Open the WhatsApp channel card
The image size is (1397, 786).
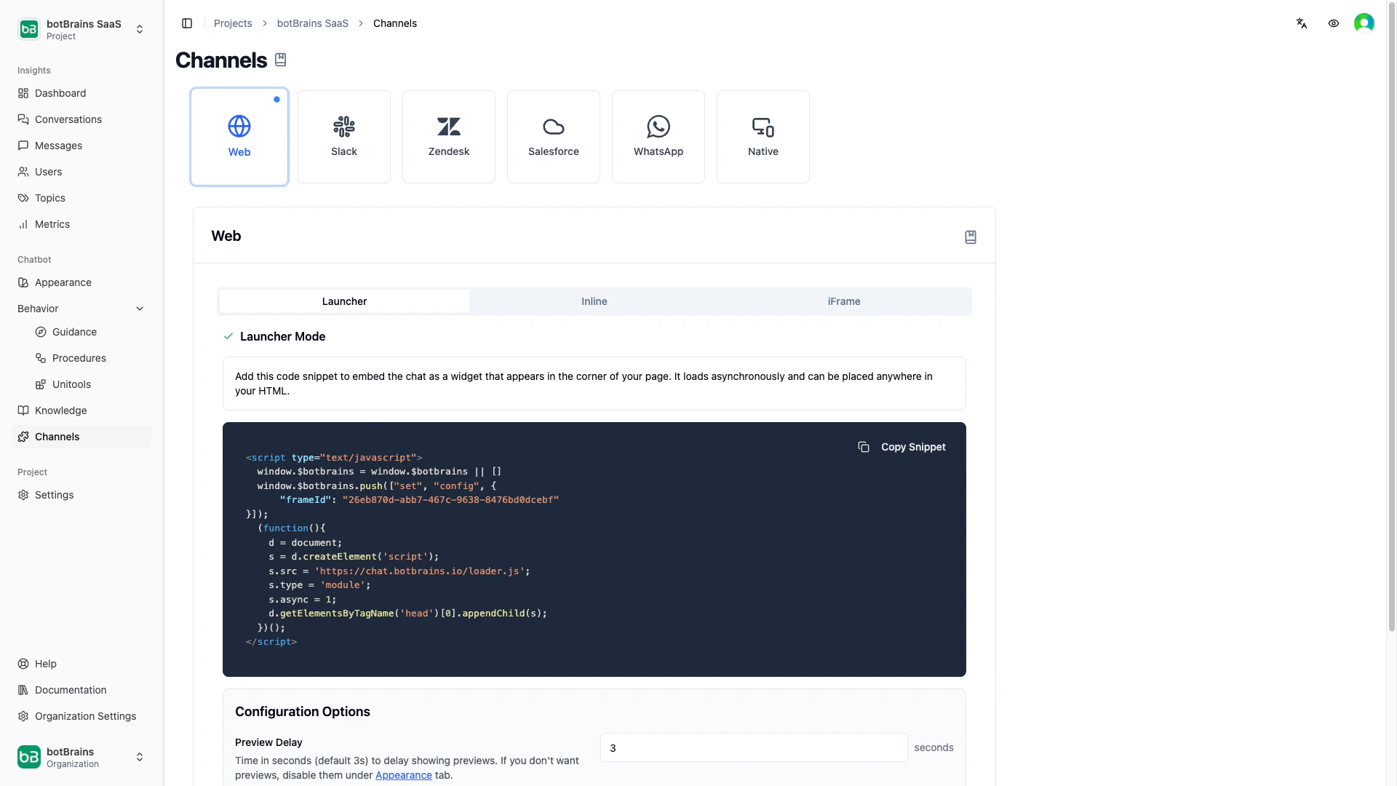658,137
